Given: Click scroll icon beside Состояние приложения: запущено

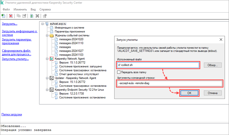Looking at the screenshot, I should pos(56,66).
